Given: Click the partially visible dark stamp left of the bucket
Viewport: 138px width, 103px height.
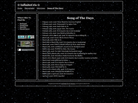Looking at the screenshot, I should pyautogui.click(x=19, y=44).
